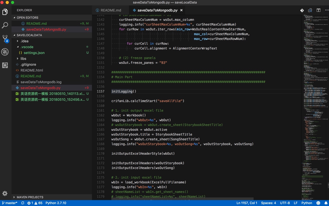Select Python 2.7.10 interpreter in status bar
Viewport: 329px width, 206px height.
(56, 203)
